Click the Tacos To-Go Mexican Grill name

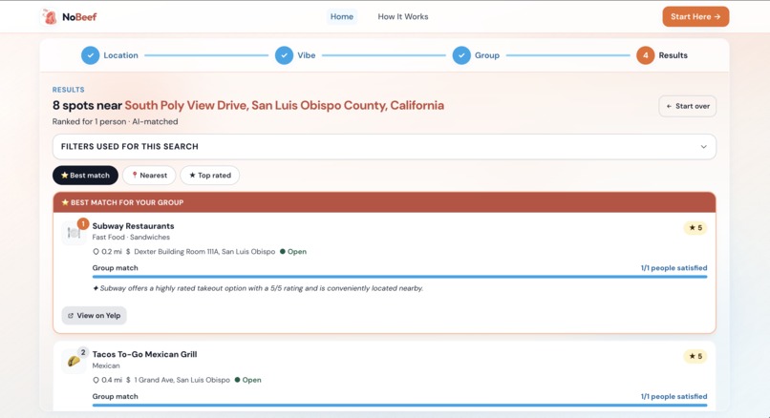pos(144,354)
